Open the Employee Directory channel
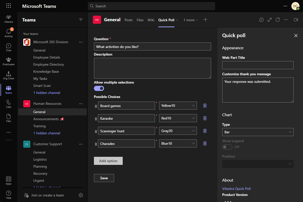 [48, 64]
